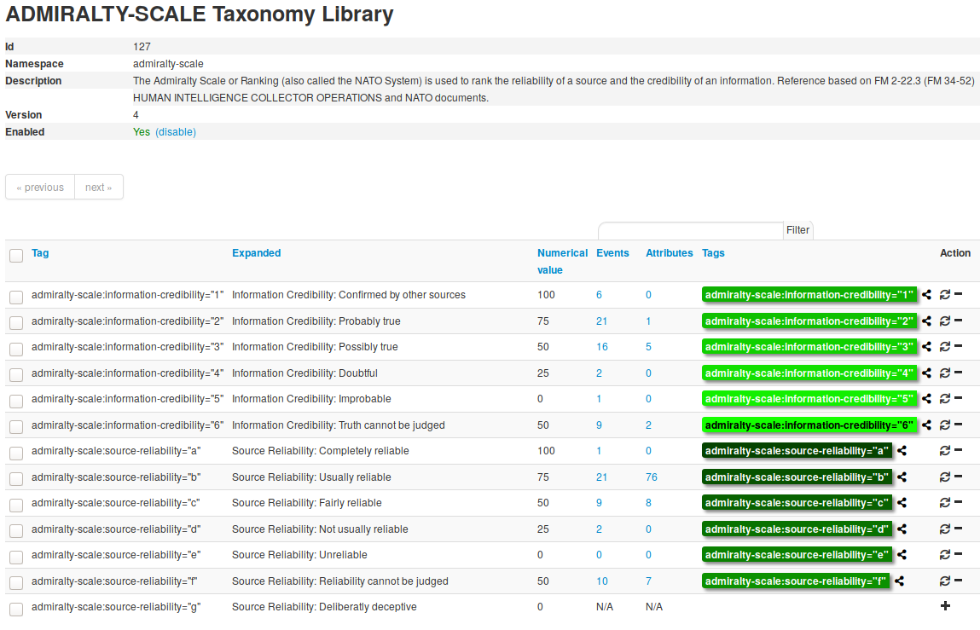Click share icon for source-reliability="f" row

899,581
